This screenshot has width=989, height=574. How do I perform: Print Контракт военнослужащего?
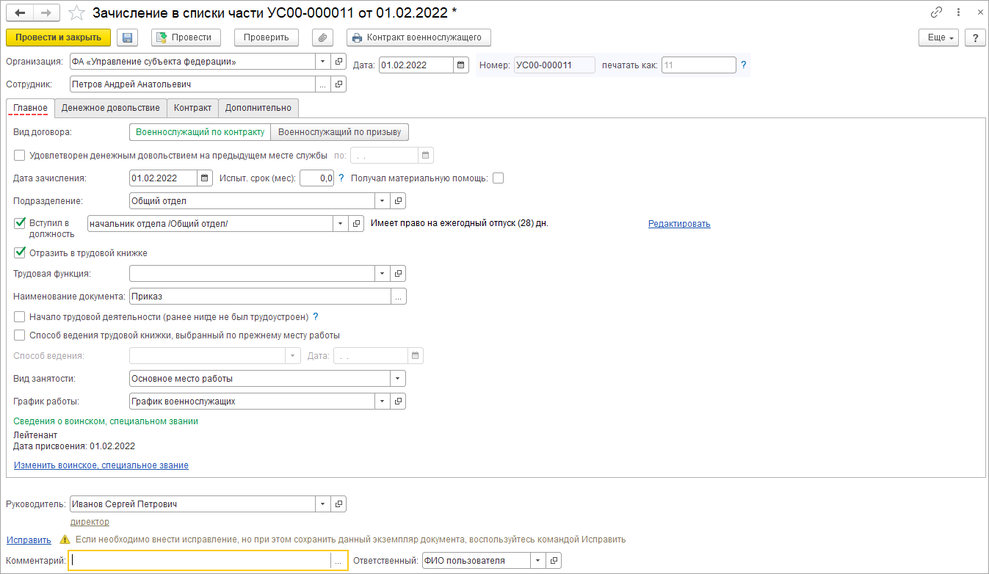click(x=419, y=37)
